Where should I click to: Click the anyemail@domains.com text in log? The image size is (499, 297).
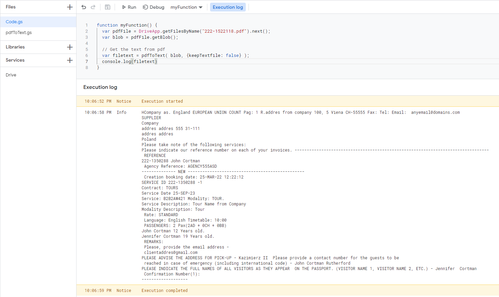coord(435,112)
